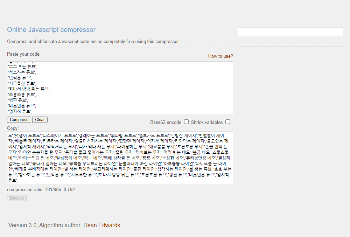This screenshot has height=237, width=350.
Task: Click the blank box in right sidebar
Action: point(290,32)
